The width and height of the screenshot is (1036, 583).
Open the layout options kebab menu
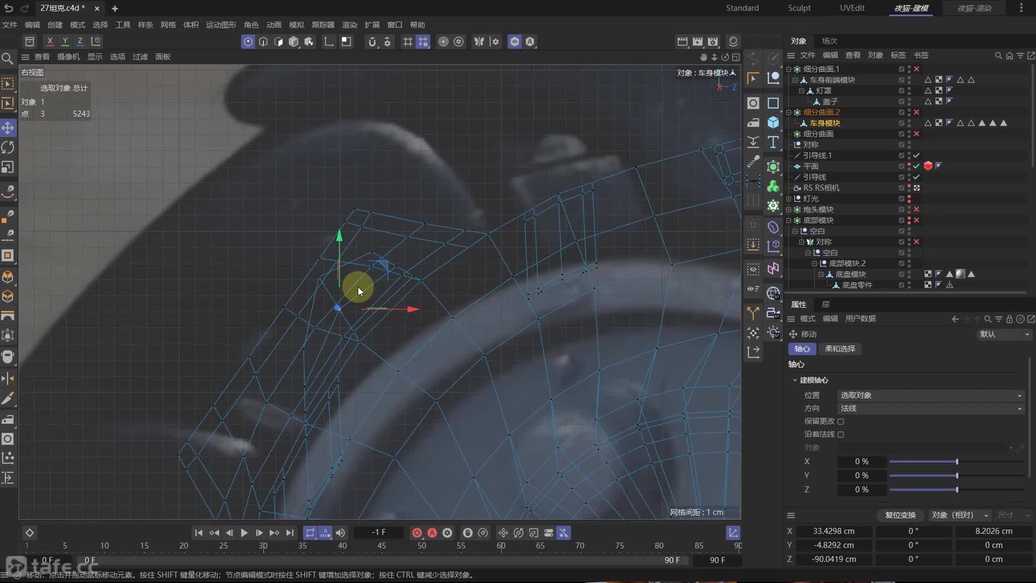(1021, 8)
